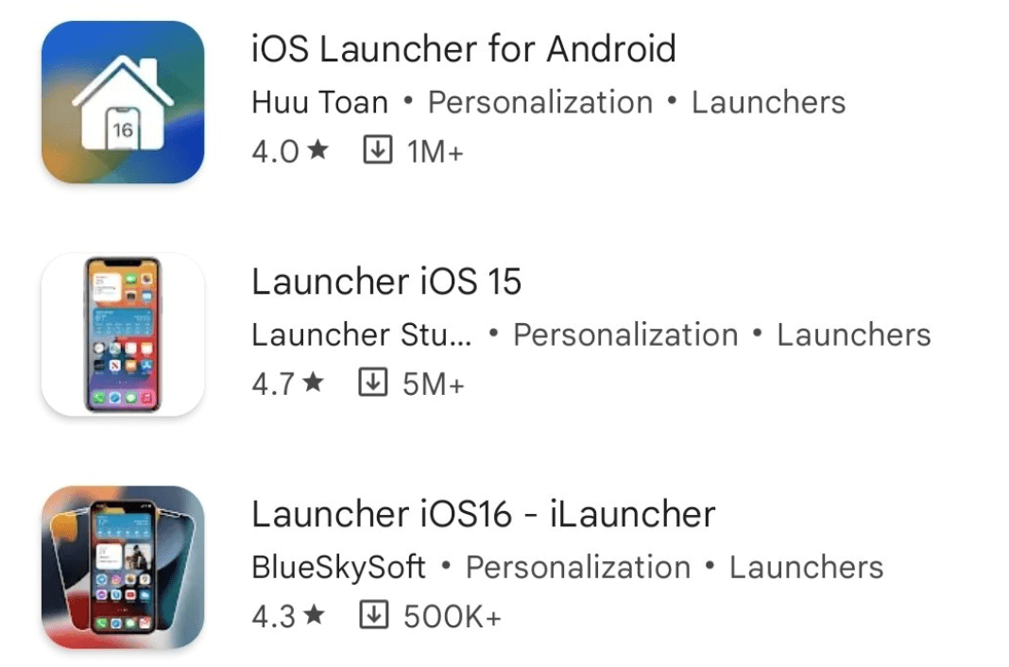1009x667 pixels.
Task: Open Launcher iOS 15 title
Action: [386, 282]
